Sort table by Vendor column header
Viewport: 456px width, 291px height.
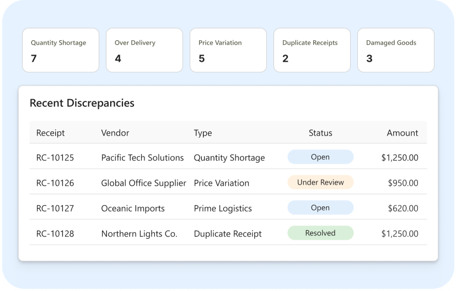(115, 133)
